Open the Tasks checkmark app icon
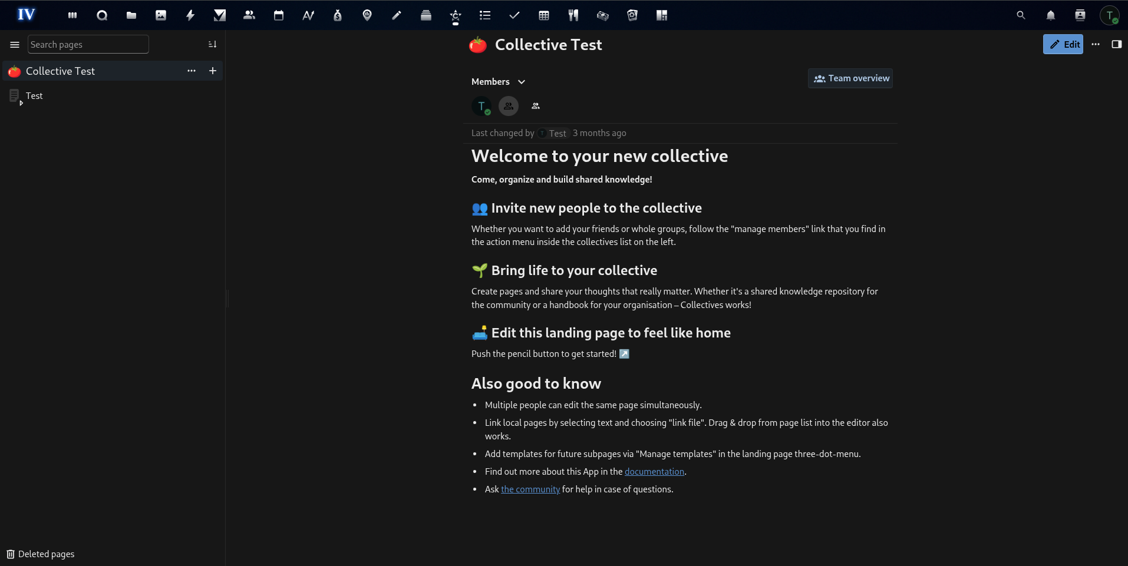 [514, 15]
